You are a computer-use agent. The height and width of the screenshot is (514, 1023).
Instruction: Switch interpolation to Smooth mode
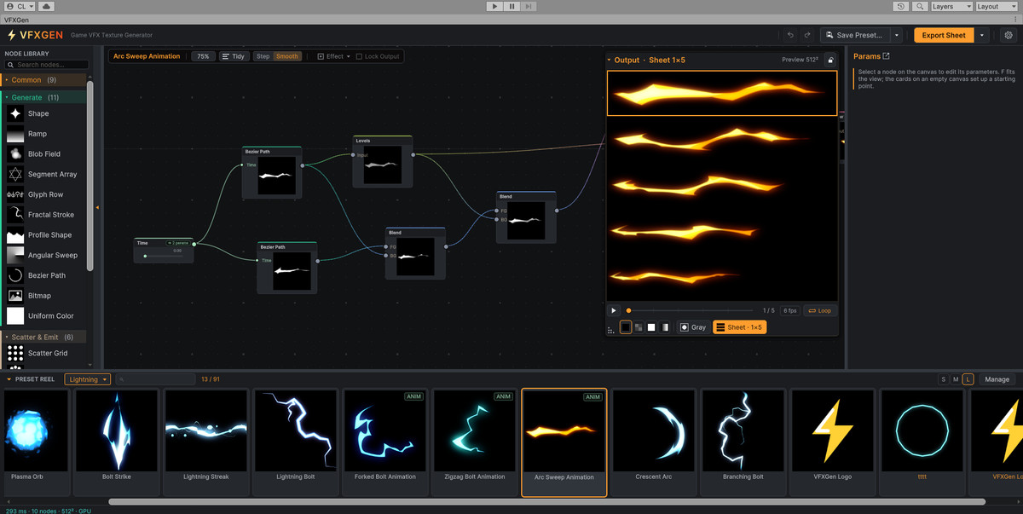[287, 56]
